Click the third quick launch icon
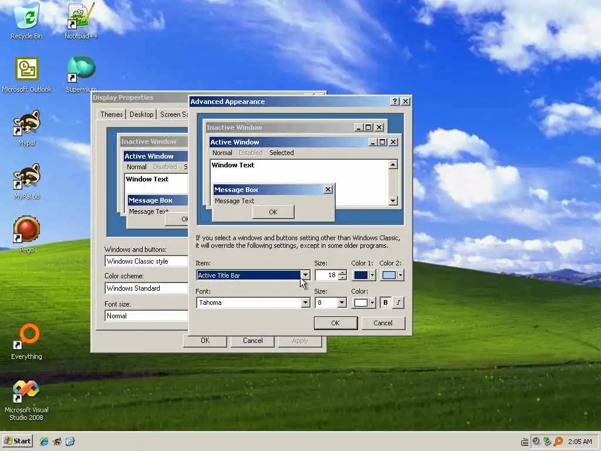 70,442
